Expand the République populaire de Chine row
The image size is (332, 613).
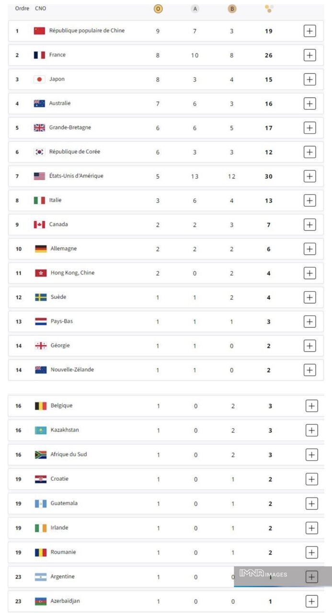310,31
